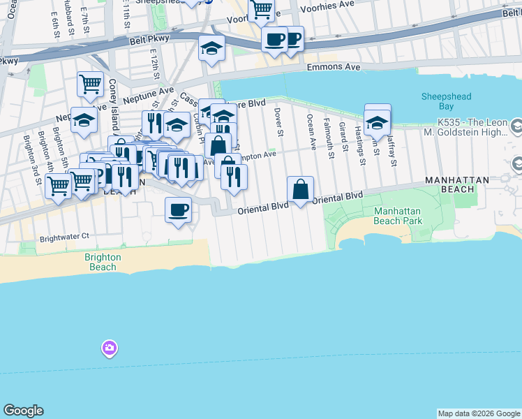Click the K535 - The Leon M. Goldstein High label

tap(466, 127)
